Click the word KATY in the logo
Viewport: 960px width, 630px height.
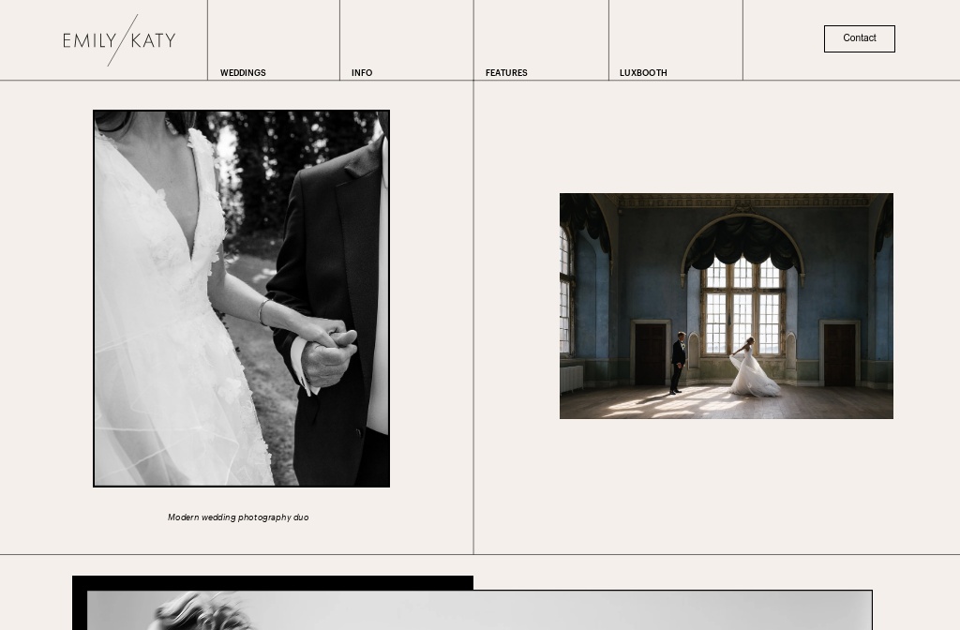point(154,40)
